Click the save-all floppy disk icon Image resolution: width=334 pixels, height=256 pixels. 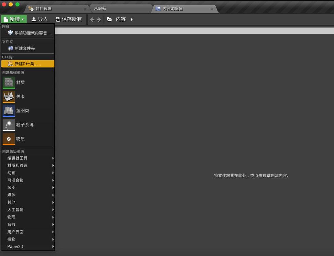coord(58,19)
